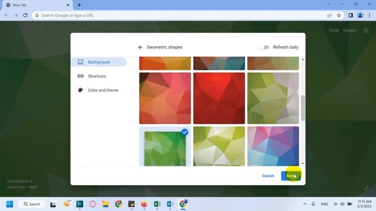376x211 pixels.
Task: Open the clock showing 11:15 AM
Action: 364,204
